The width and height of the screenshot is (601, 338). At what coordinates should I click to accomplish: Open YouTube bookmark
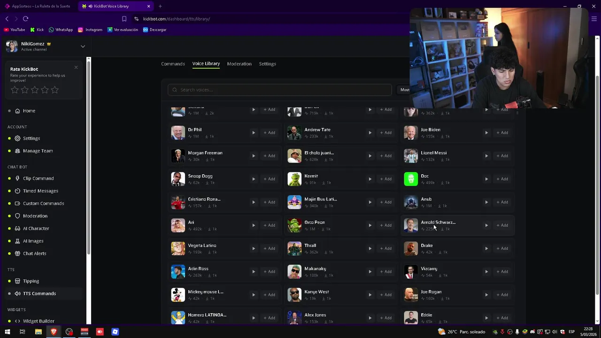15,30
